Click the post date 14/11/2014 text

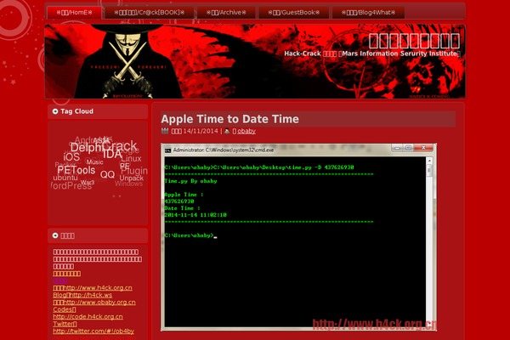pyautogui.click(x=201, y=131)
